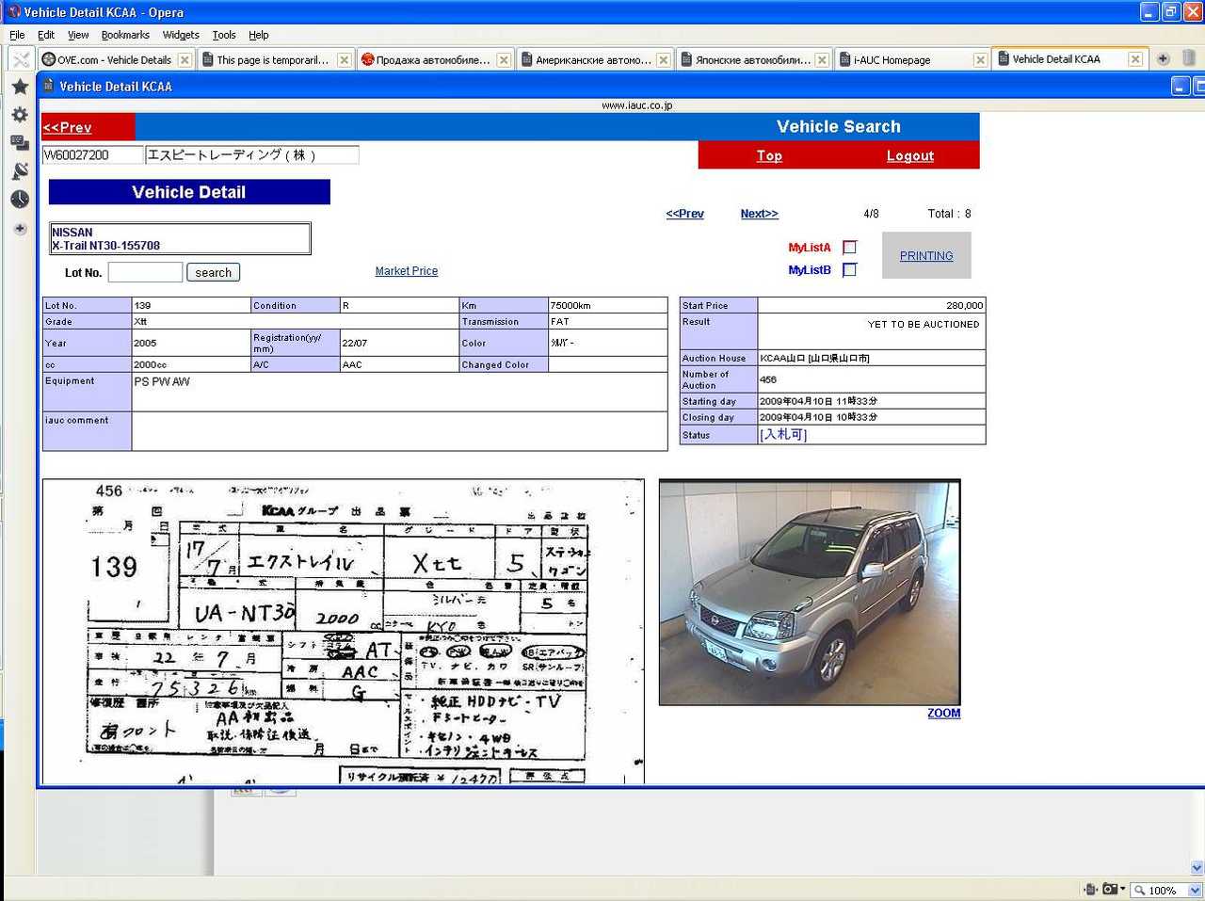Open the Help menu

tap(259, 35)
